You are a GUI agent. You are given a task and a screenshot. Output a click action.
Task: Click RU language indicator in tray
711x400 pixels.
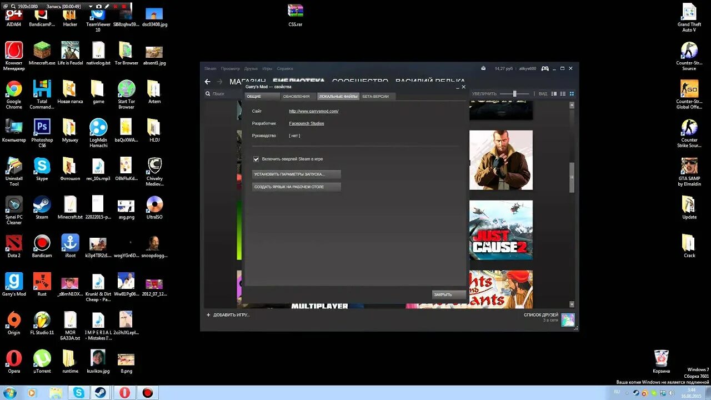617,392
